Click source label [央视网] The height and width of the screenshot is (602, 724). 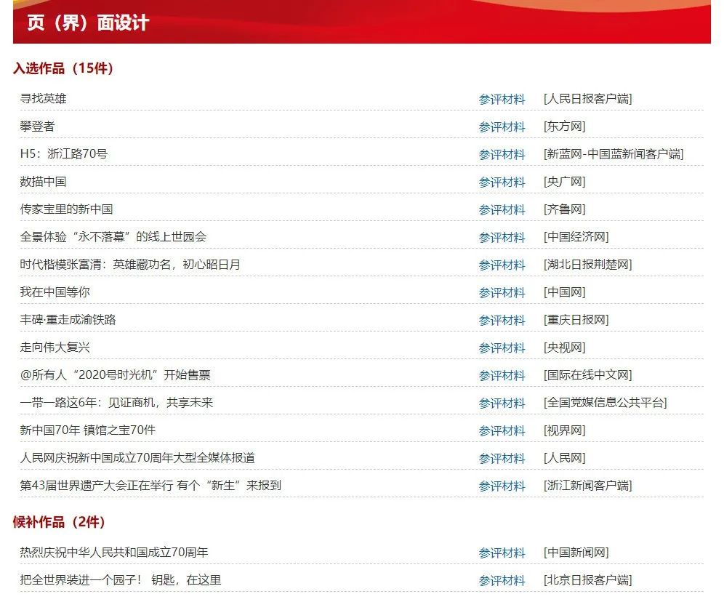point(565,348)
